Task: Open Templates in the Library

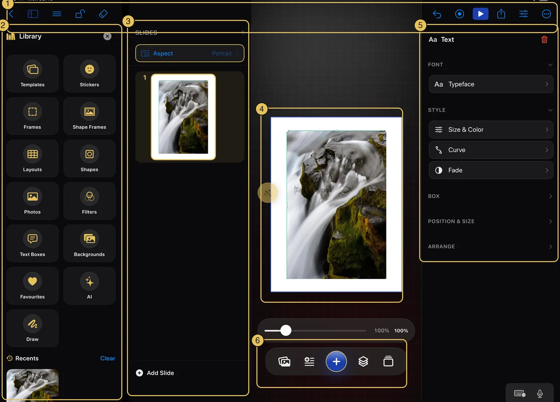Action: [32, 73]
